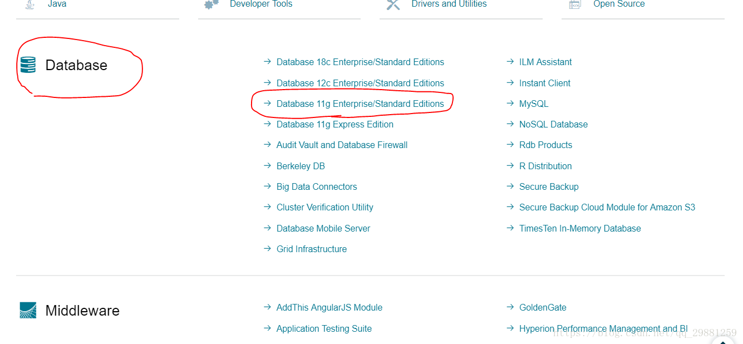Image resolution: width=743 pixels, height=344 pixels.
Task: Click the arrow beside Database Mobile Server
Action: tap(267, 228)
